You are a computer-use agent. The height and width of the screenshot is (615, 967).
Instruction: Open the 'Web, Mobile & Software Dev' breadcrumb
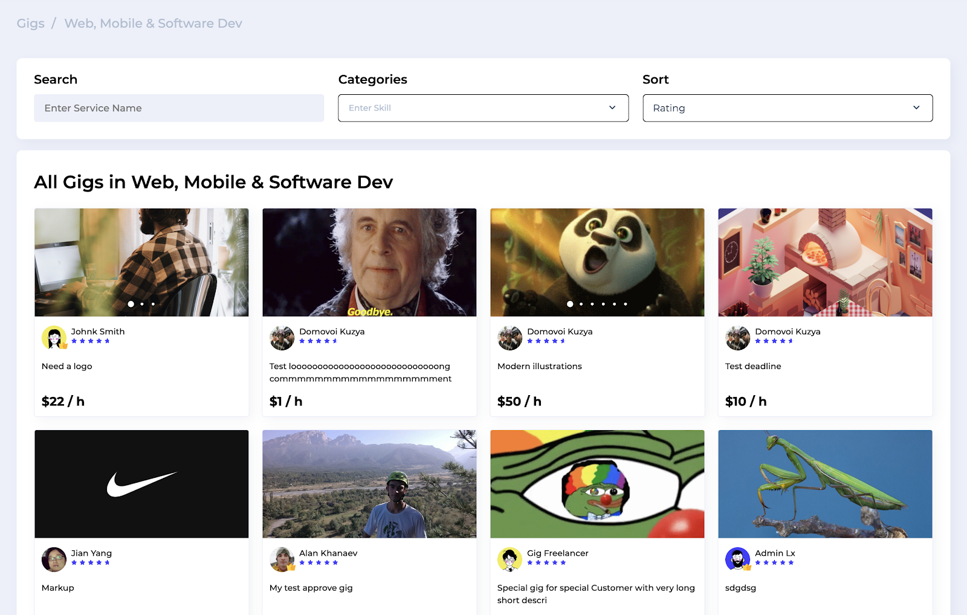click(x=154, y=24)
